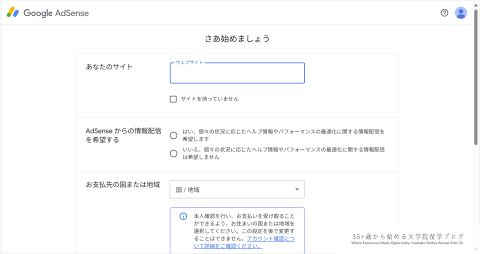Select the はい radio button for 情報配信
Screen dimensions: 480x254
coord(173,135)
